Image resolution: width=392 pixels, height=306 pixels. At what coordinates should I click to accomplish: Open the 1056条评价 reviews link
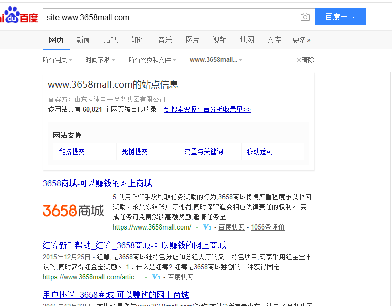coord(268,227)
